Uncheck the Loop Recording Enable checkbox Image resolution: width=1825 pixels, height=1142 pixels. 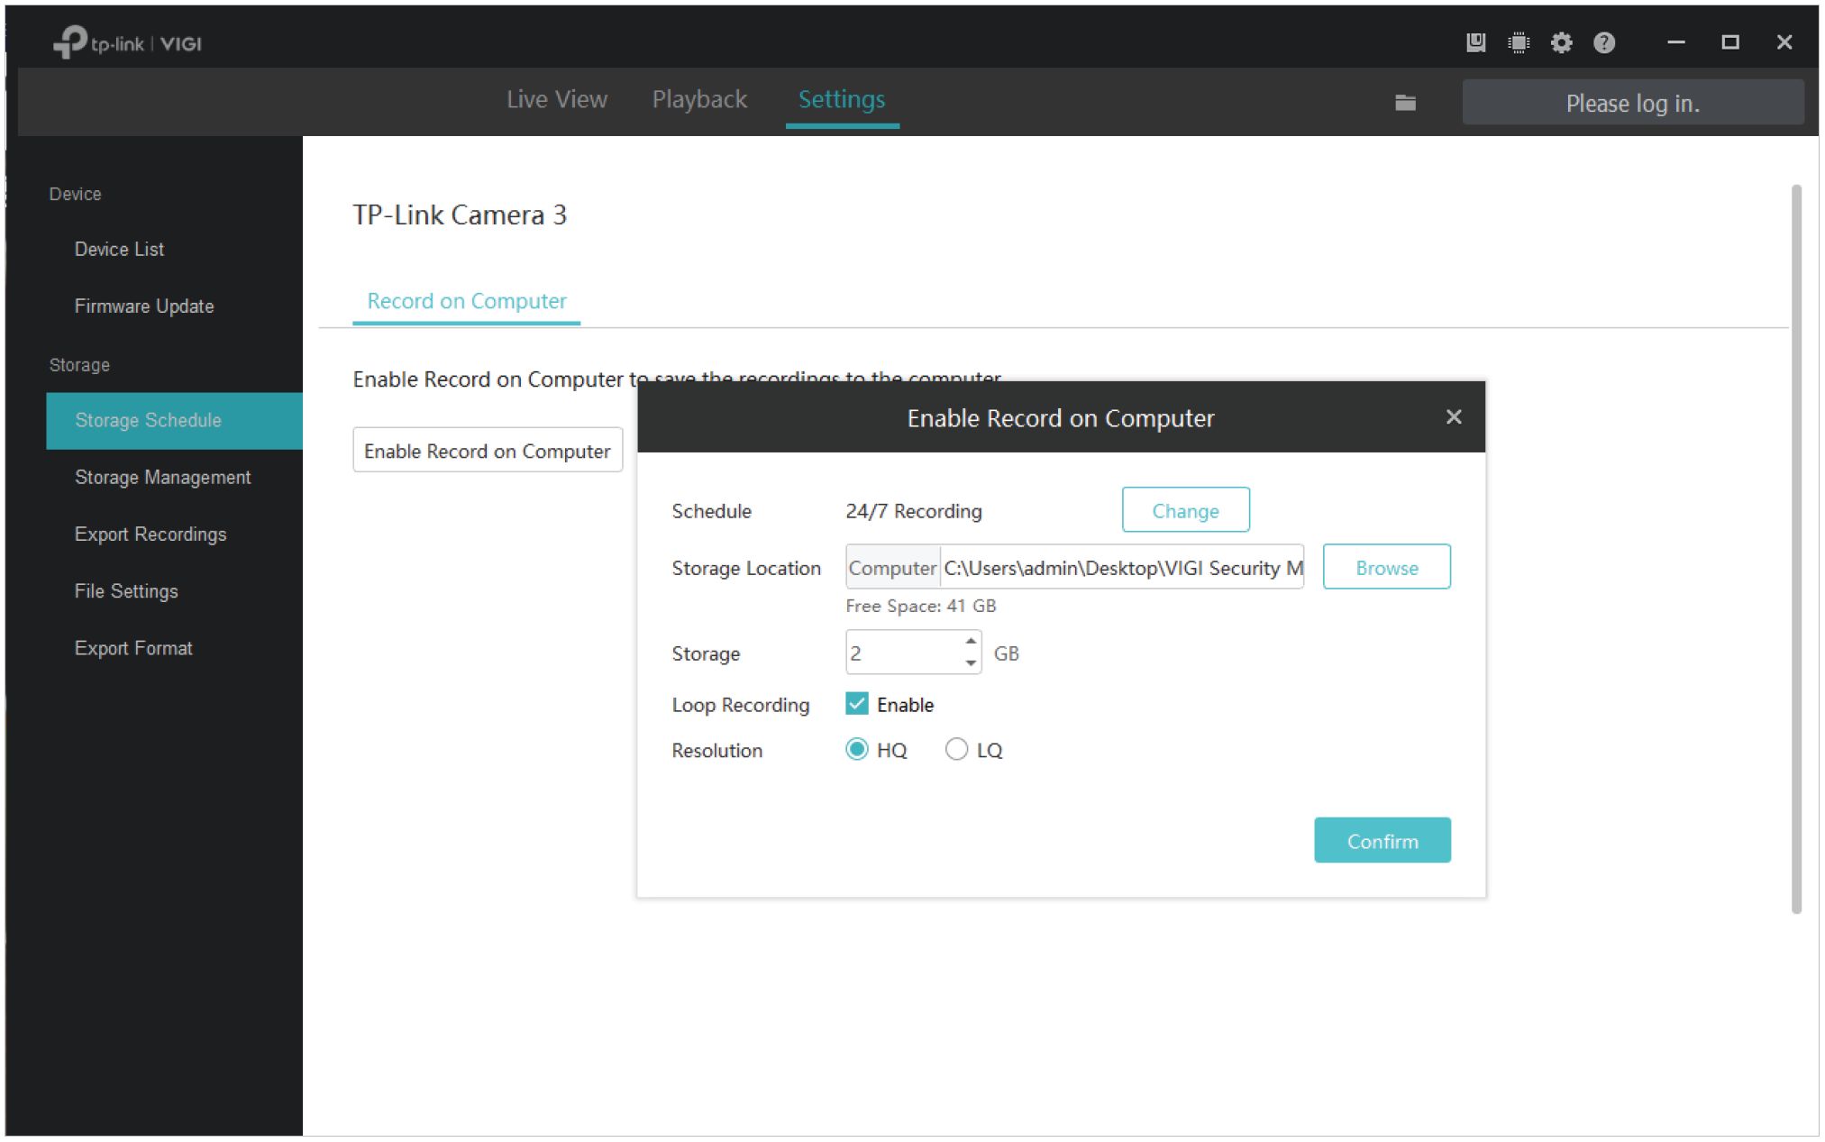click(857, 704)
